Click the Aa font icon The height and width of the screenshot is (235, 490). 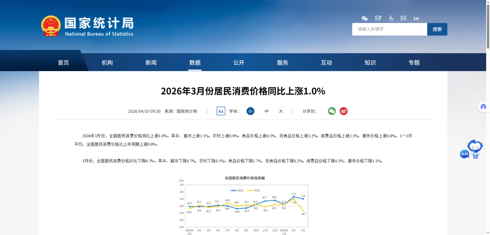click(221, 111)
